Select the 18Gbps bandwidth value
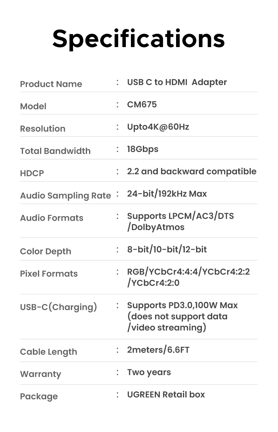This screenshot has width=278, height=432. click(143, 149)
